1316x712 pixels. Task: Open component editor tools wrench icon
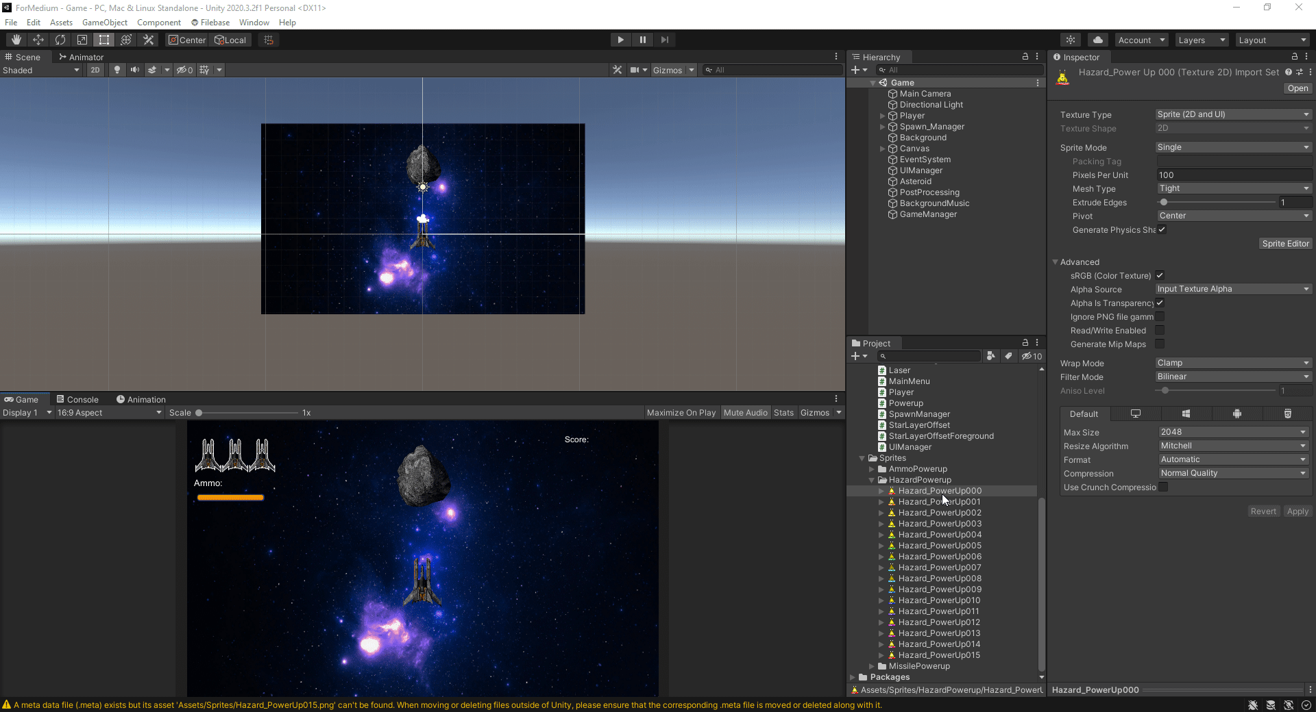(618, 70)
